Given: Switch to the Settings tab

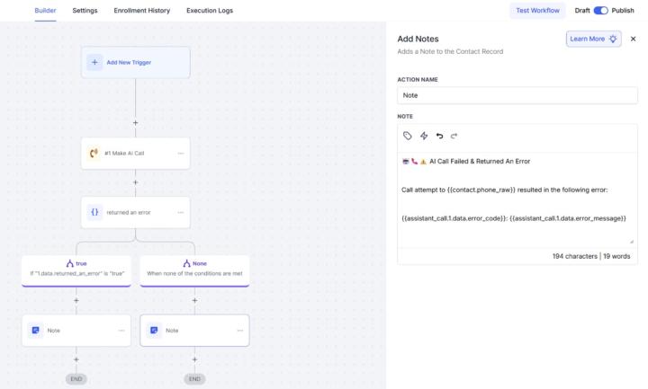Looking at the screenshot, I should tap(85, 11).
